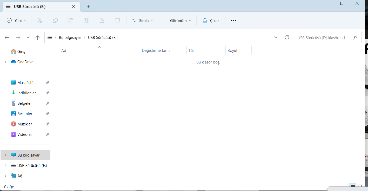
Task: Click the search magnifier icon
Action: (x=355, y=38)
